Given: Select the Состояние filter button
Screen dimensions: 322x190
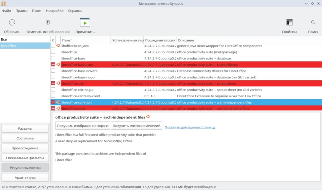Looking at the screenshot, I should point(25,138).
